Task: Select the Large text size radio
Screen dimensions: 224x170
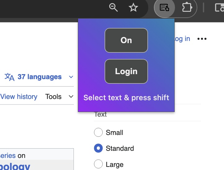Action: [98, 164]
